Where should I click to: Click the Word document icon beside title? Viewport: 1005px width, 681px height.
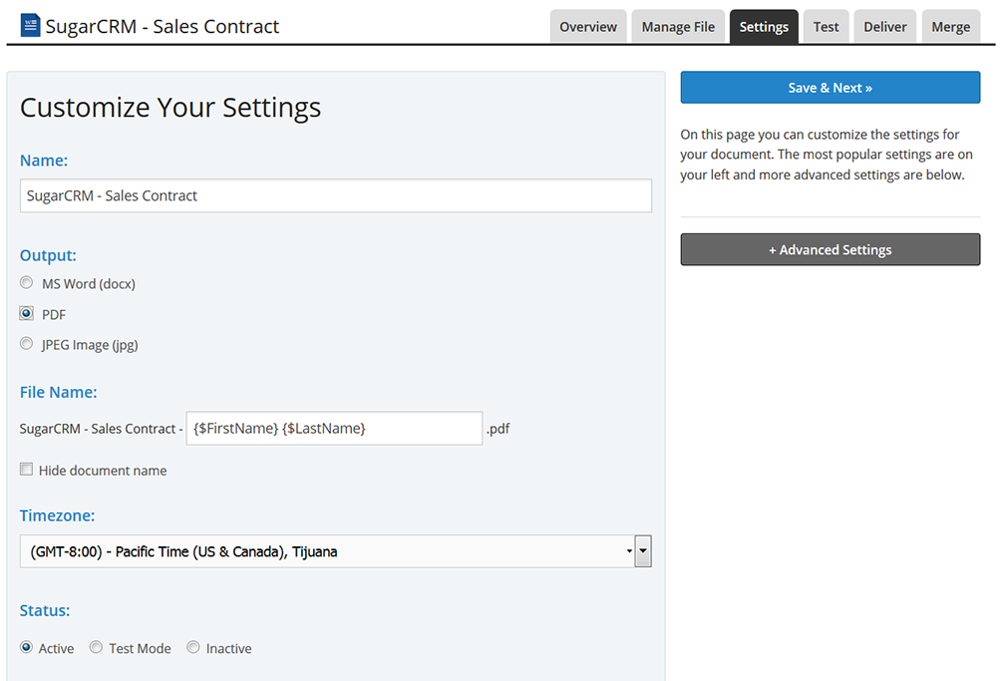30,25
